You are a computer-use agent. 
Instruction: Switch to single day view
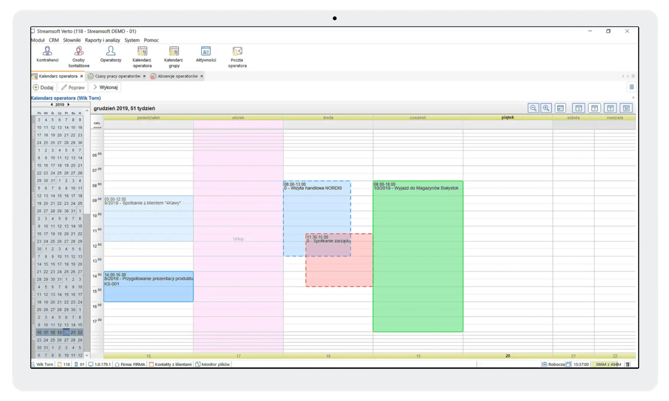(x=578, y=108)
